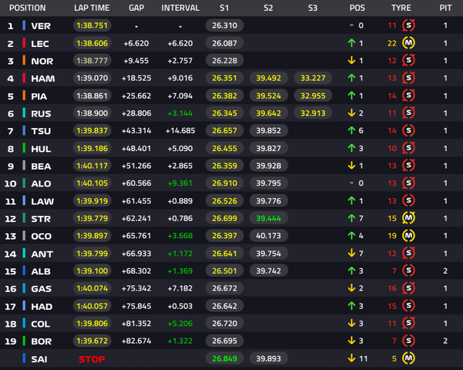Click pit count 2 in ALB's row

(x=445, y=271)
